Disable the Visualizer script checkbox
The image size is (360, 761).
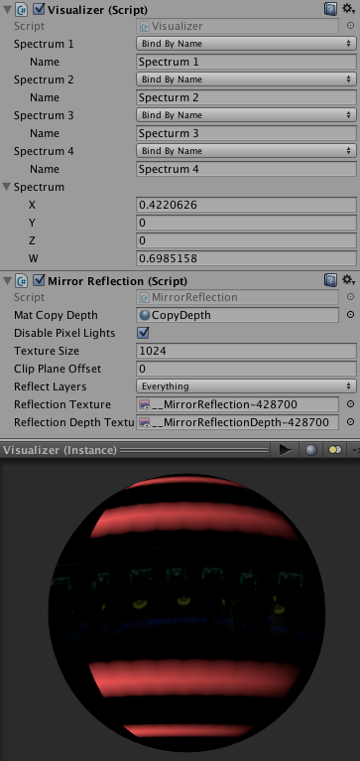click(40, 9)
